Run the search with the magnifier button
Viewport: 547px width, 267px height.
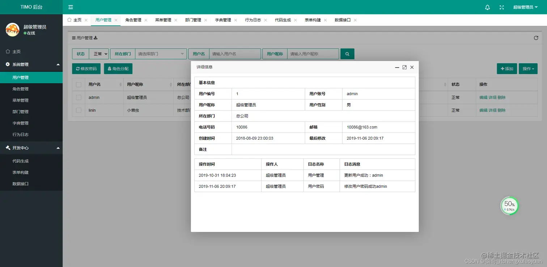click(x=347, y=54)
